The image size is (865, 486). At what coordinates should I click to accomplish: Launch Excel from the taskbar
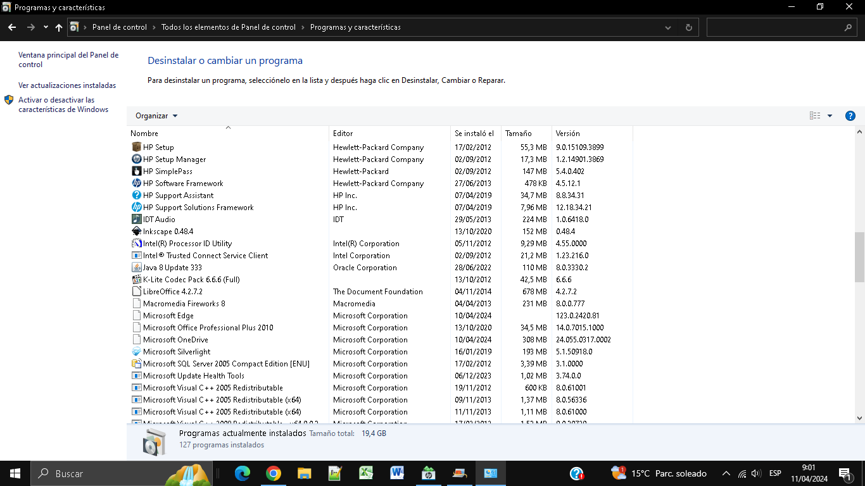point(367,473)
